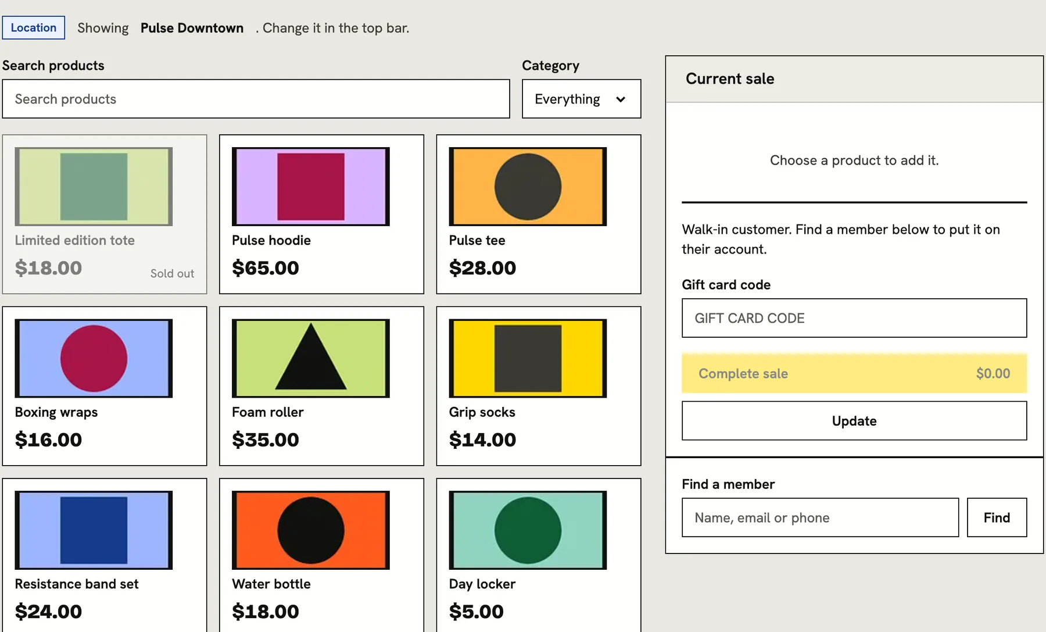
Task: Click the sold-out Limited edition tote image
Action: pos(94,187)
